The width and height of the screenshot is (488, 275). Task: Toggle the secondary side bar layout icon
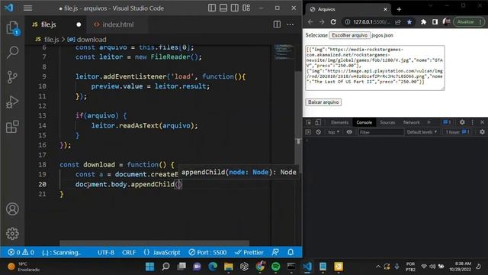coord(235,8)
